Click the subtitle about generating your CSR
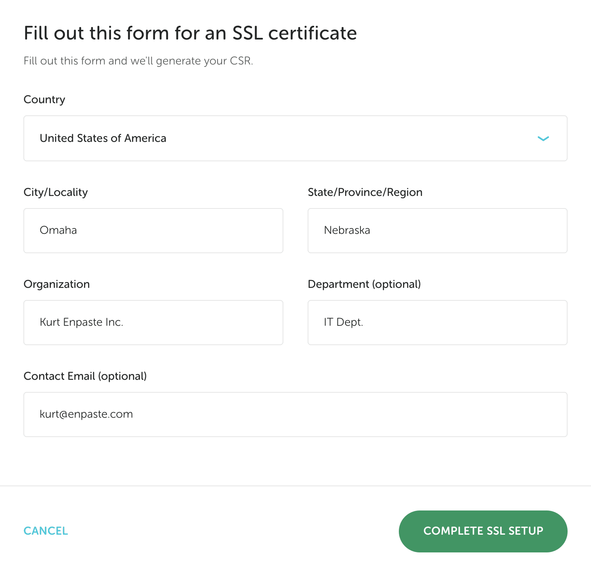 tap(138, 61)
